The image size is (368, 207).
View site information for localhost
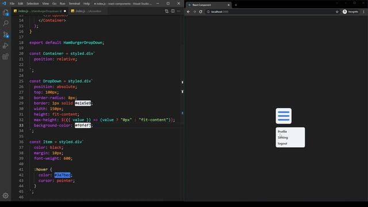pyautogui.click(x=208, y=11)
